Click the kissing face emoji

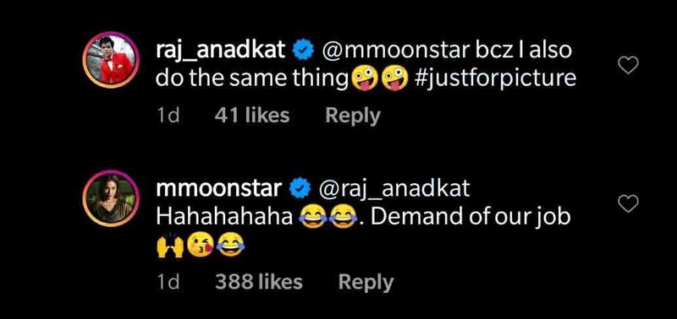point(200,246)
